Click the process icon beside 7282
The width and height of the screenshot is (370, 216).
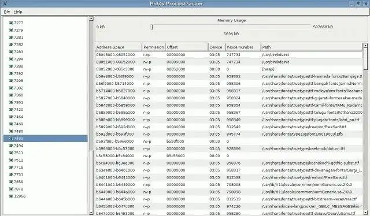pyautogui.click(x=11, y=44)
